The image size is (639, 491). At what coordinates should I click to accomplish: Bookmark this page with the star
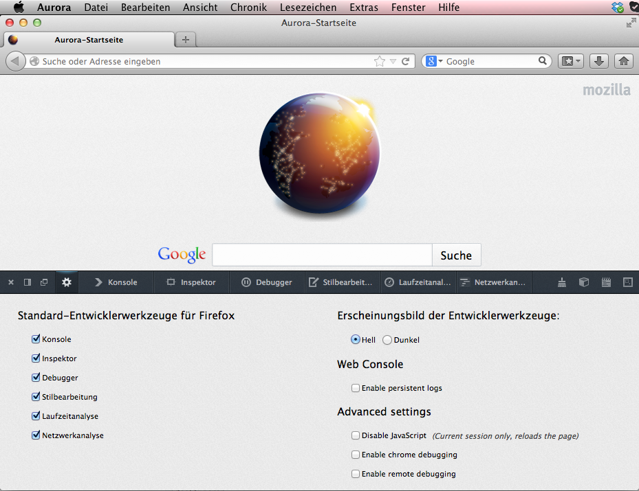pos(380,61)
